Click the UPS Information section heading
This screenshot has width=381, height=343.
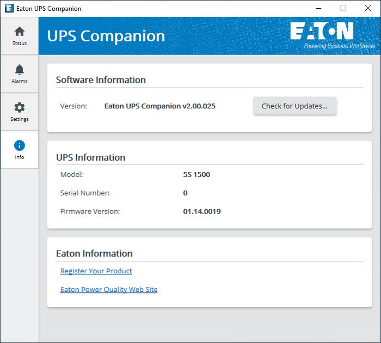(x=90, y=157)
